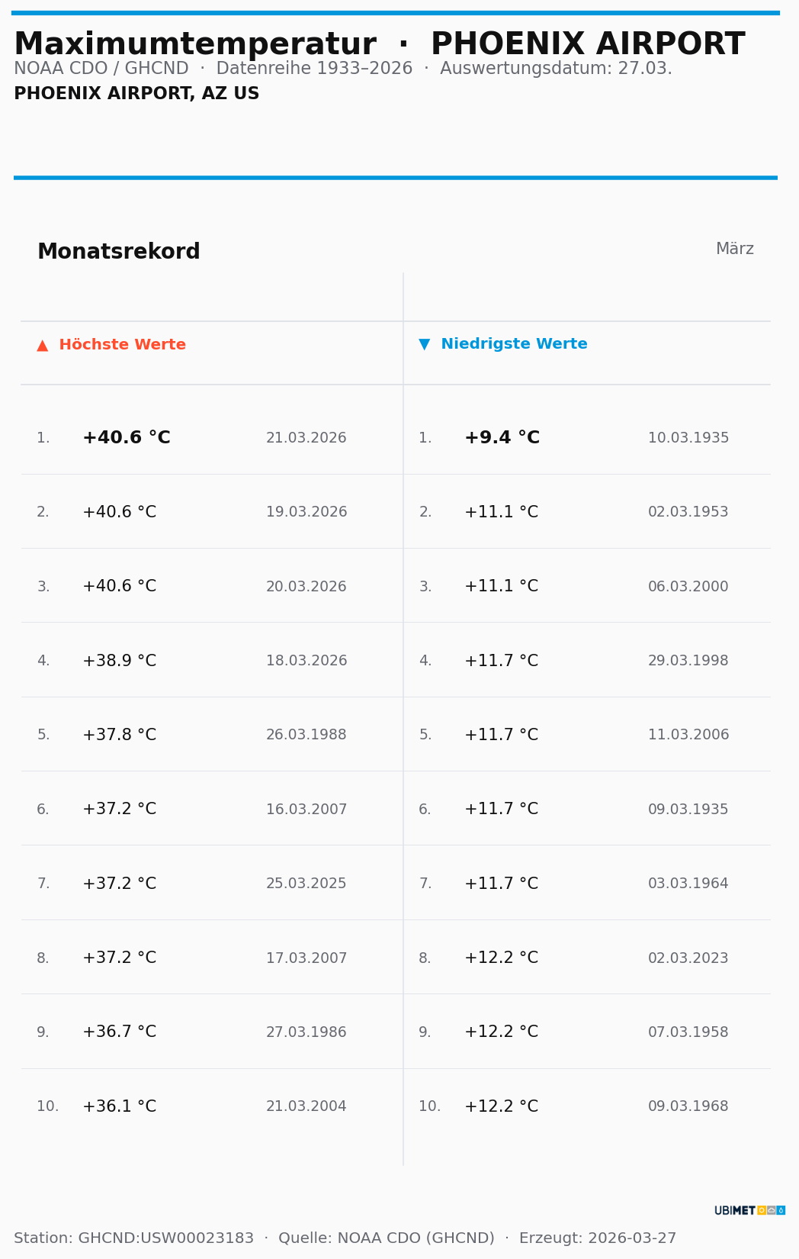The height and width of the screenshot is (1259, 799).
Task: Click the +36.1 °C entry from 21.03.2004
Action: coord(119,1106)
